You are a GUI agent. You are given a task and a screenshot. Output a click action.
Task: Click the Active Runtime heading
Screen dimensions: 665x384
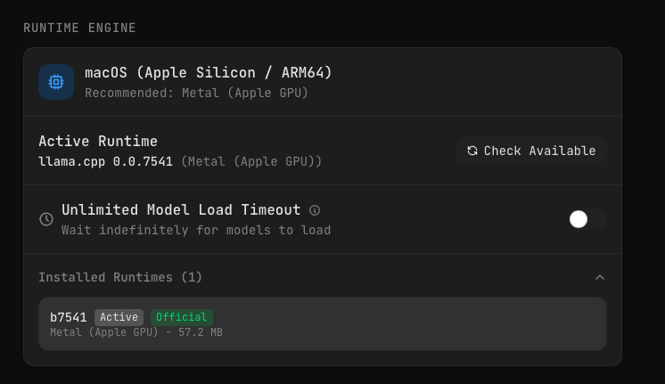[x=98, y=141]
